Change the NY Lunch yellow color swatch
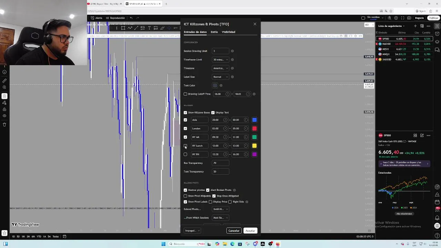The height and width of the screenshot is (248, 441). tap(254, 146)
